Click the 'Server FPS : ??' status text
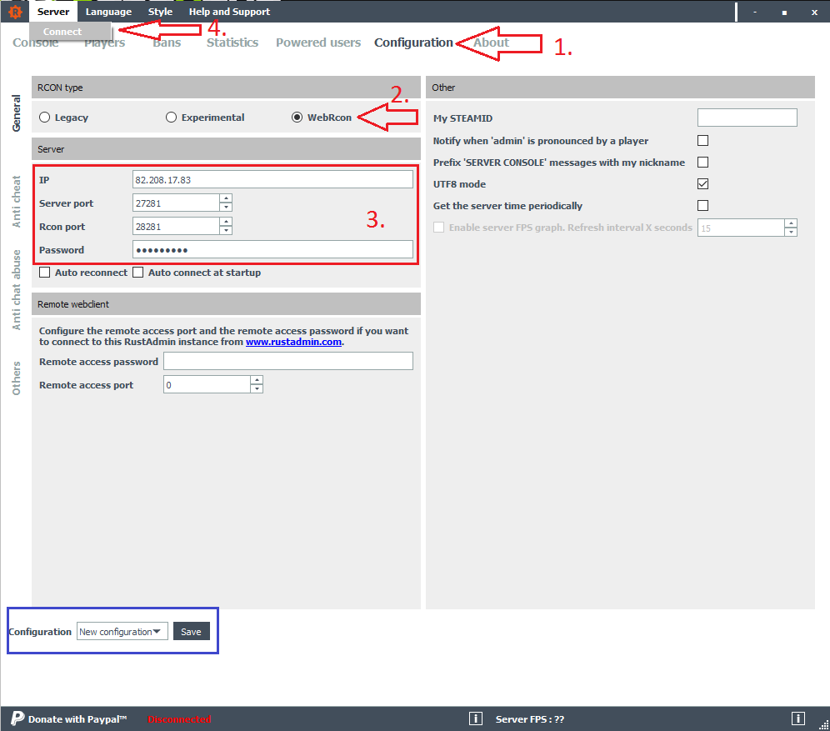 click(x=530, y=718)
